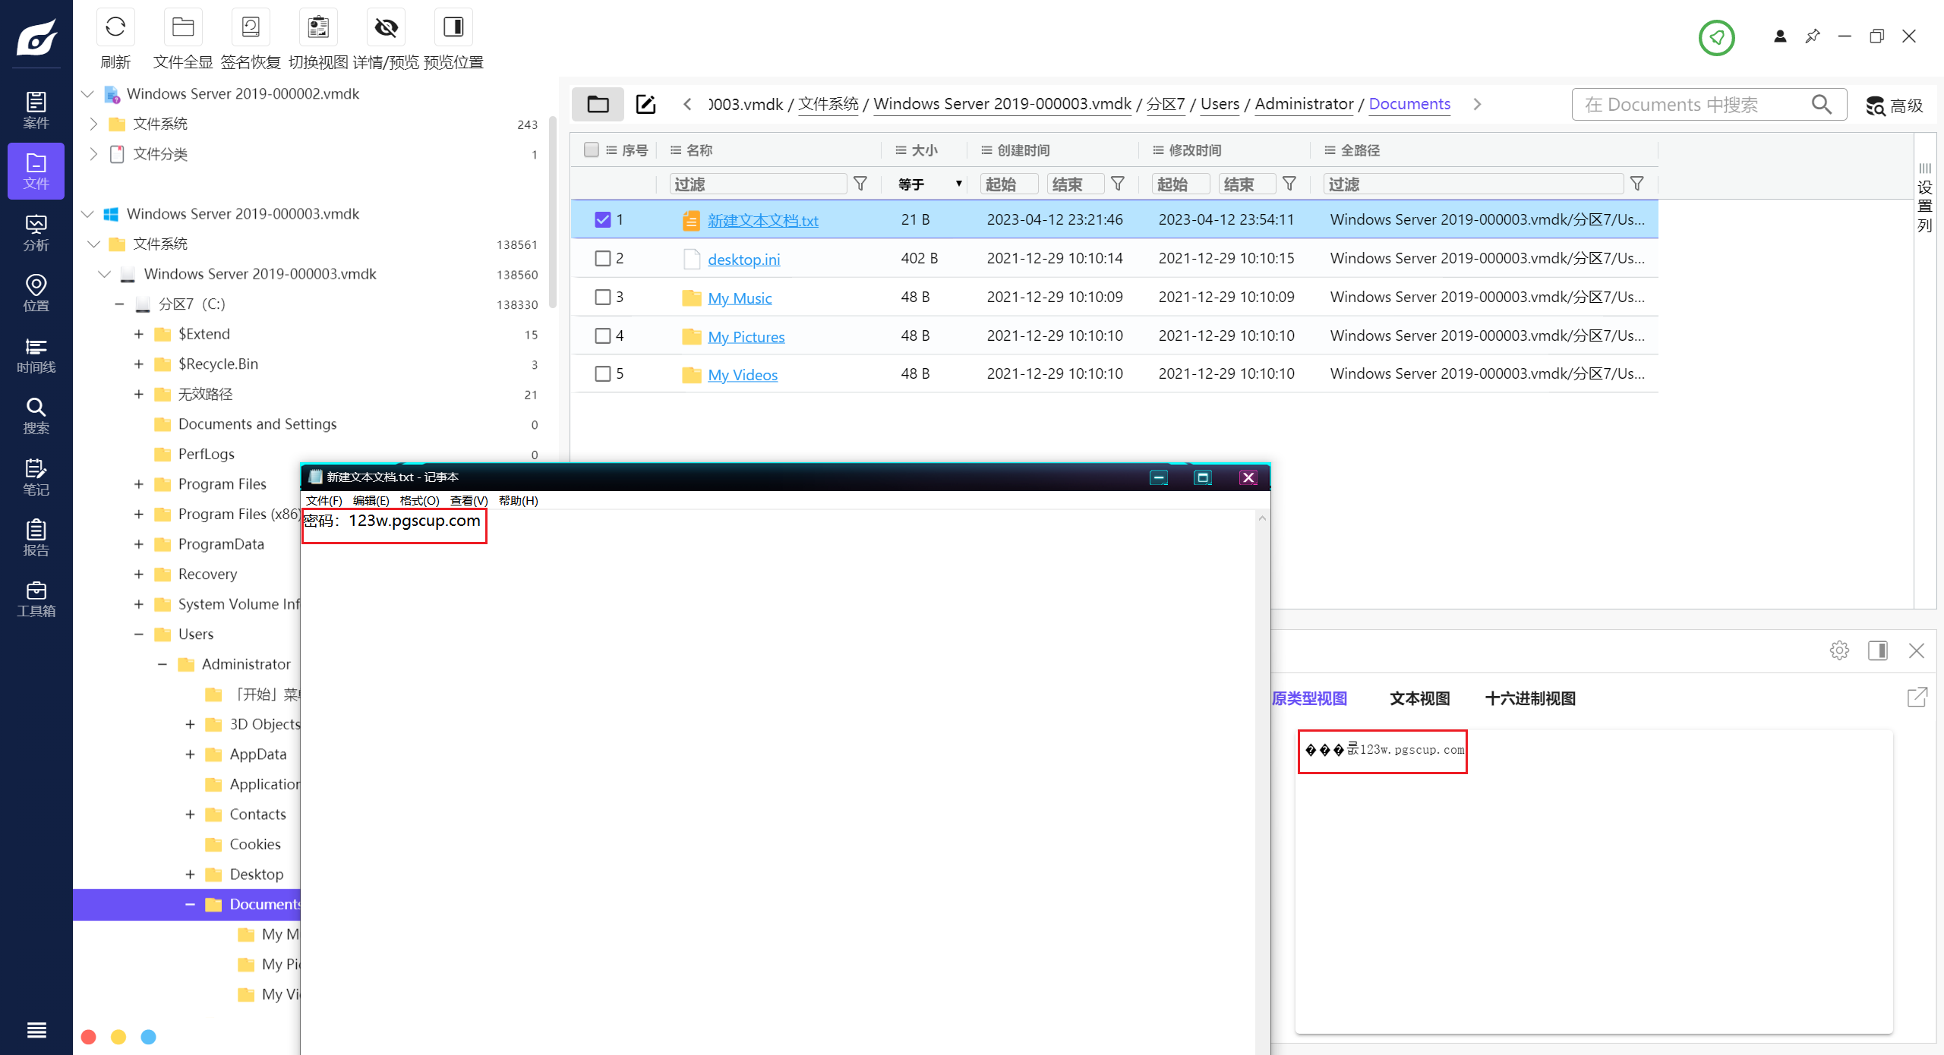
Task: Toggle the 详情/预览 eye icon
Action: point(386,28)
